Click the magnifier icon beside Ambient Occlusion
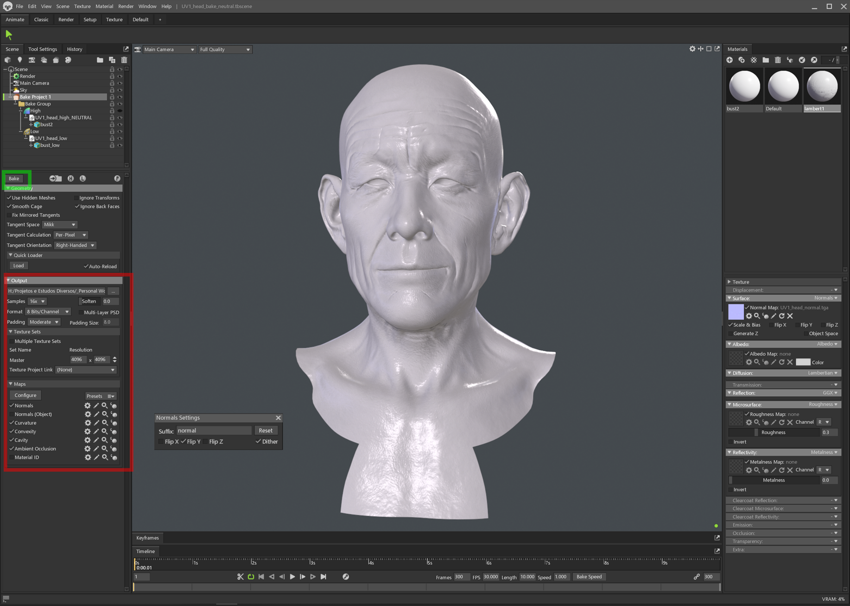The height and width of the screenshot is (606, 850). point(105,449)
